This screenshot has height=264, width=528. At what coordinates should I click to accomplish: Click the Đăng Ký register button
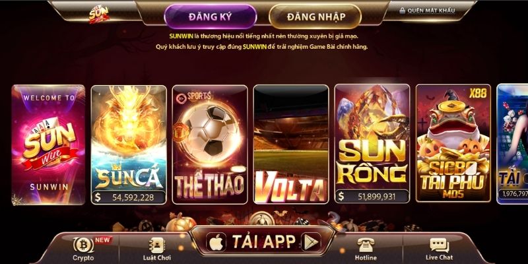[211, 16]
